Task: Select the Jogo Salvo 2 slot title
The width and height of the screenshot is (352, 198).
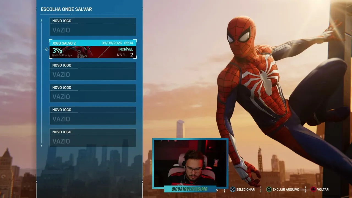Action: tap(64, 43)
